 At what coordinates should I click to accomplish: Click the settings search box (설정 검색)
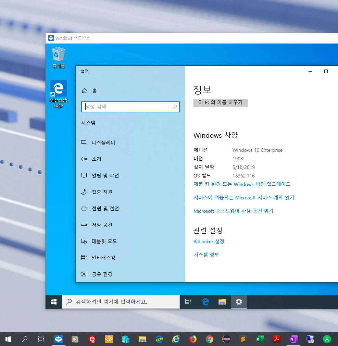tap(130, 107)
